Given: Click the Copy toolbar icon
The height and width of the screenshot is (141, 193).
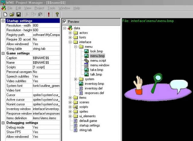Looking at the screenshot, I should pyautogui.click(x=34, y=14).
